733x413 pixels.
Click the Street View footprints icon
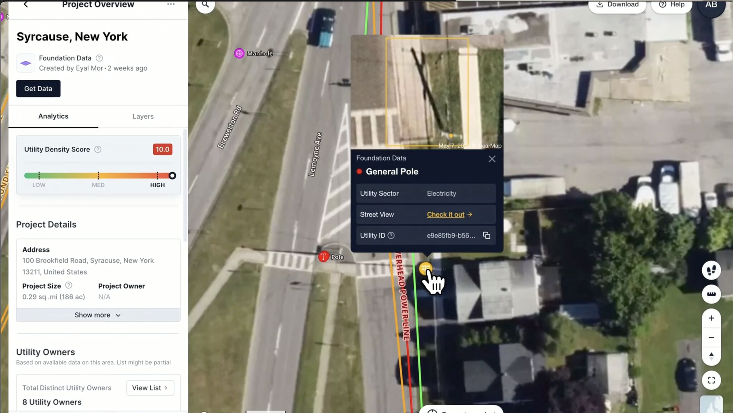[x=711, y=270]
